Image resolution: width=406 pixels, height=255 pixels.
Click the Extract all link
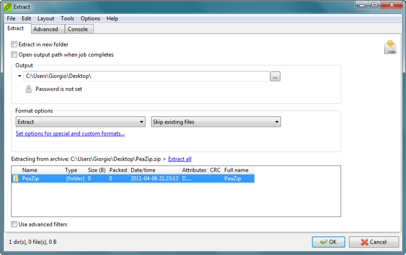(179, 159)
